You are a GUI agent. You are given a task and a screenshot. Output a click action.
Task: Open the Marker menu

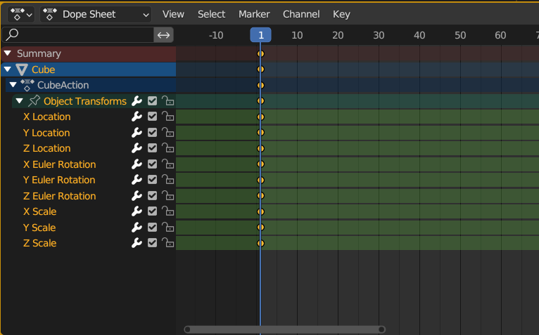click(x=254, y=14)
